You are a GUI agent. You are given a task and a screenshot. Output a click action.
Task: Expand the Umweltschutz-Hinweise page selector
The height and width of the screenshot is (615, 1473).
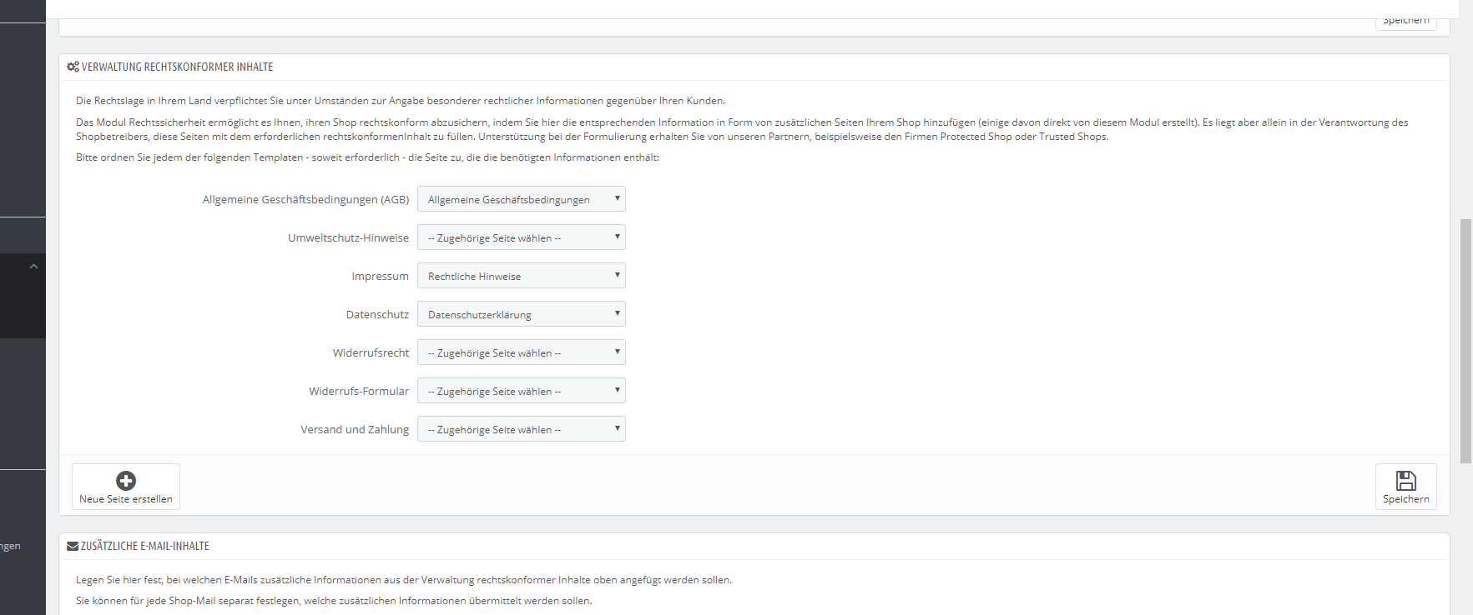pos(521,237)
